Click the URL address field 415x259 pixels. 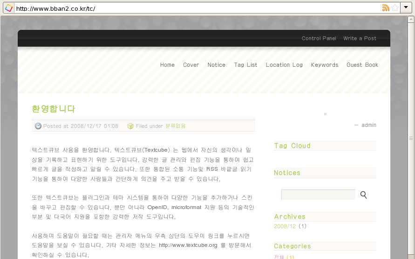197,8
